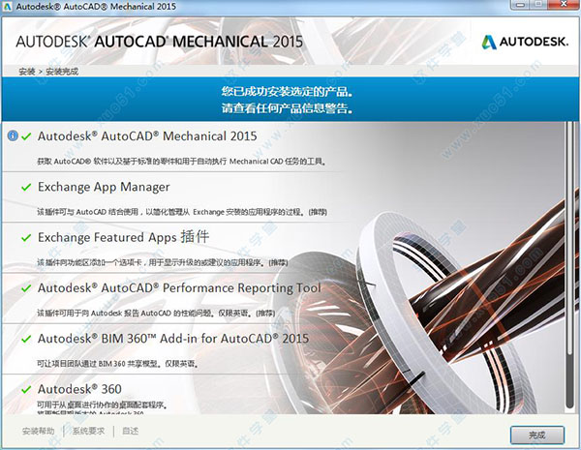Select the Exchange App Manager entry

[x=104, y=187]
